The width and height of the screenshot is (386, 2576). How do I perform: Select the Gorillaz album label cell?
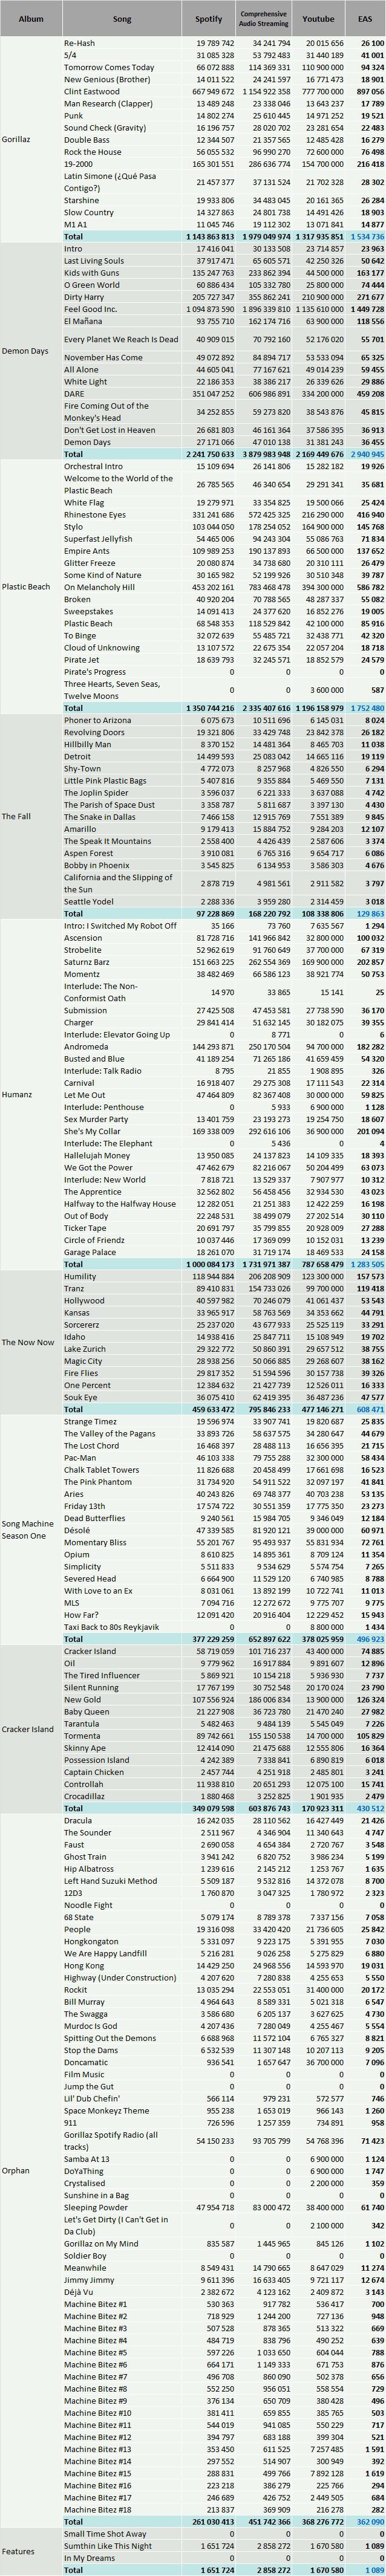click(x=30, y=140)
